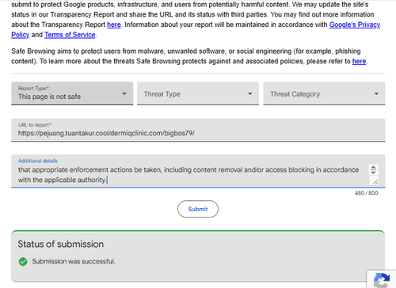Click the 'Status of submission' heading
The width and height of the screenshot is (396, 288).
tap(61, 244)
